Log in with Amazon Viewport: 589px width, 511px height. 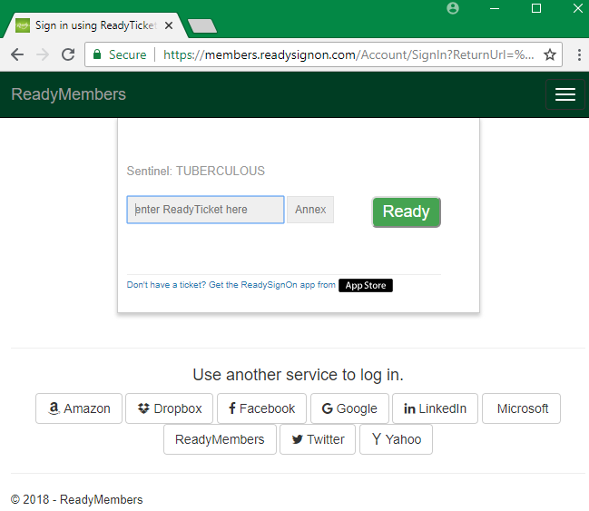point(79,408)
